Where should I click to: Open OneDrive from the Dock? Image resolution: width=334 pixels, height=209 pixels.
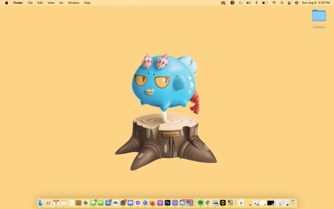116,203
